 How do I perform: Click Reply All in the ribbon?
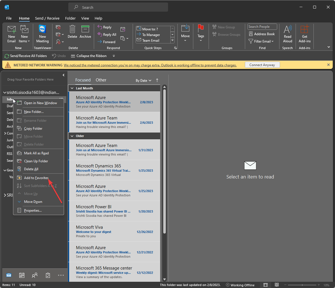coord(107,34)
